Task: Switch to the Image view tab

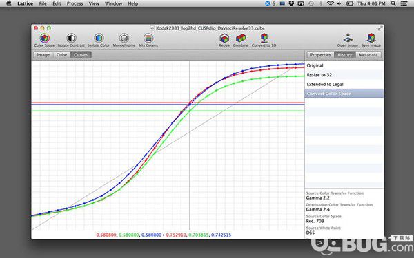Action: coord(43,55)
